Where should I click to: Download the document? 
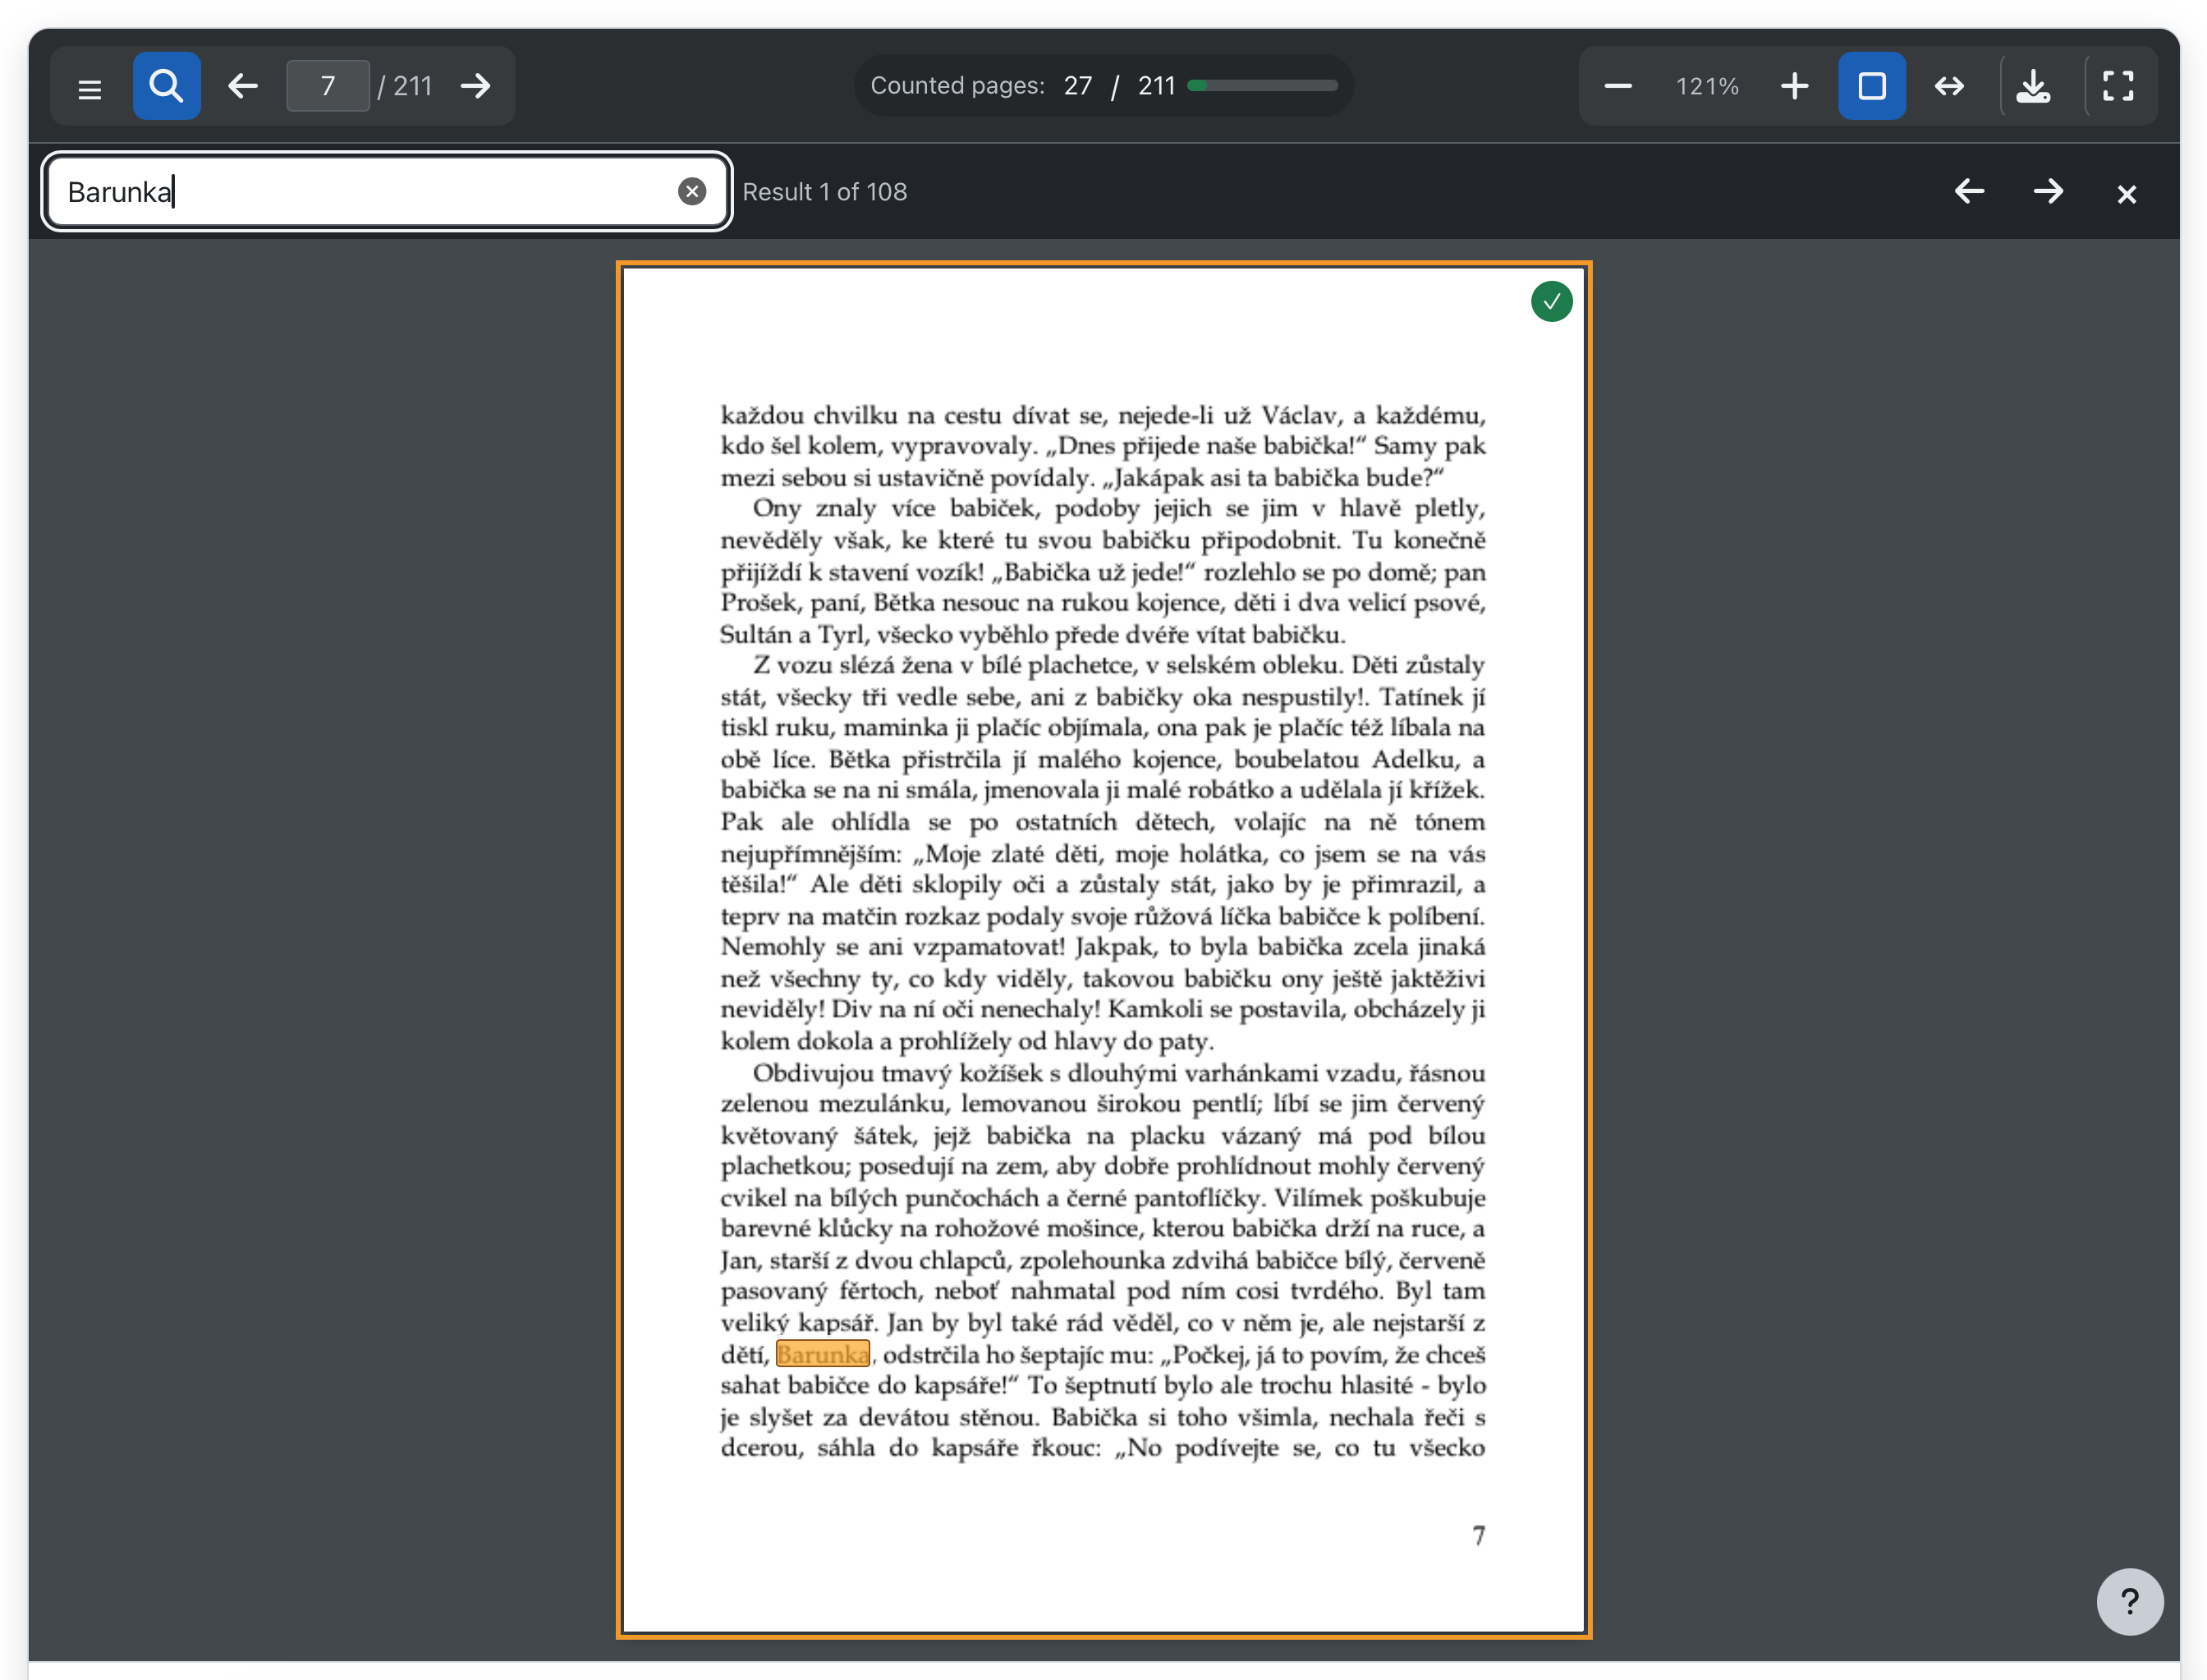click(x=2032, y=86)
